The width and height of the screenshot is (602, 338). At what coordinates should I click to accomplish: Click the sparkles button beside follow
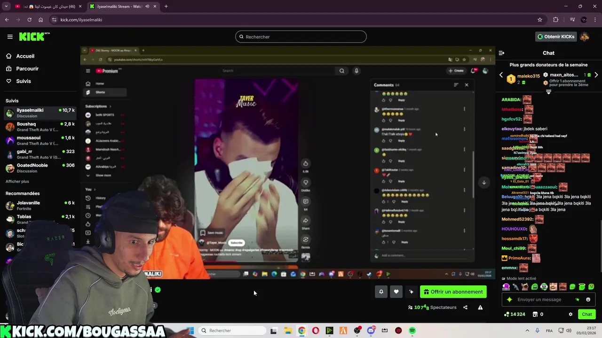(x=411, y=292)
